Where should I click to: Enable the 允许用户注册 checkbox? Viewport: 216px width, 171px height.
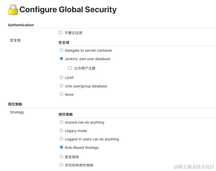click(70, 68)
